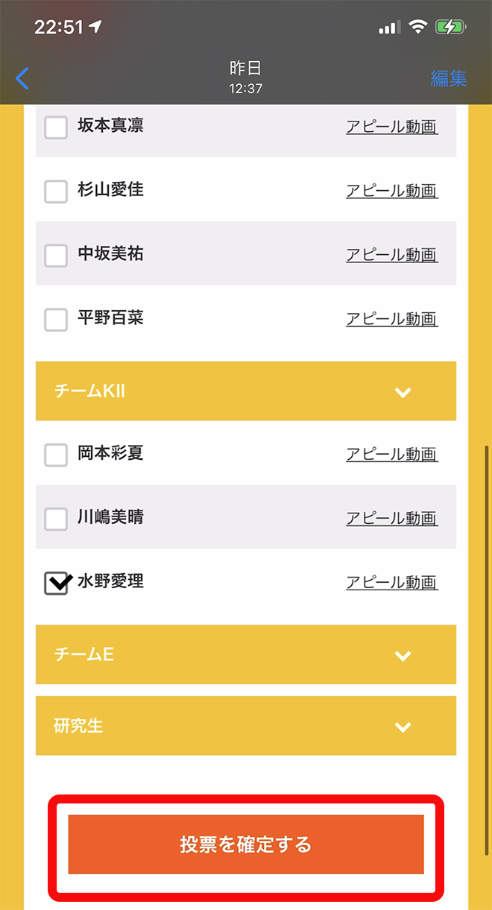Check the box for 坂本真凛
This screenshot has height=910, width=492.
point(56,127)
